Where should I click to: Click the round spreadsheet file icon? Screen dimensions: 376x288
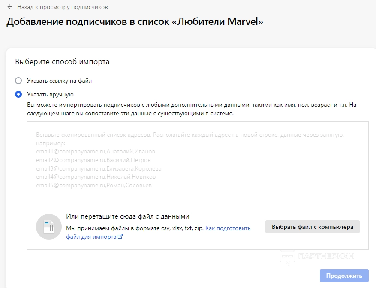pos(48,227)
